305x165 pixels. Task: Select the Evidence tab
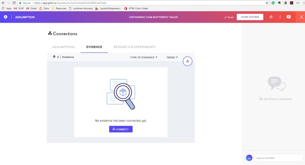pos(94,47)
